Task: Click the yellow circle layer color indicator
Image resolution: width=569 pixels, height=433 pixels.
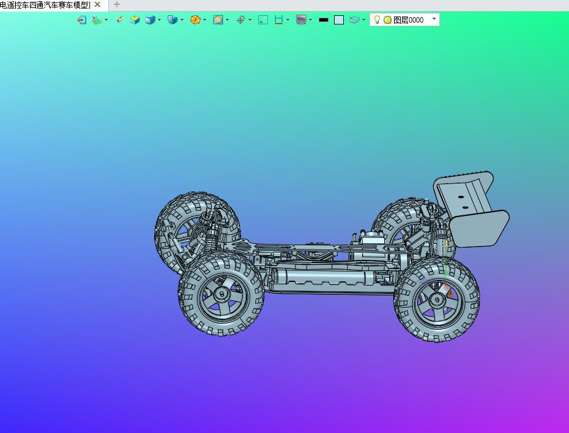Action: coord(387,20)
